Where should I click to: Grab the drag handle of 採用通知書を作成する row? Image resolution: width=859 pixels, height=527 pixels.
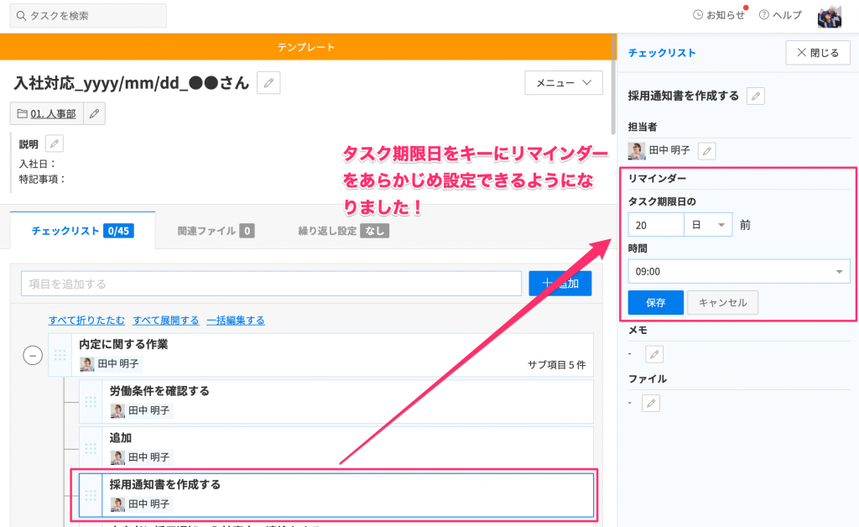point(91,495)
